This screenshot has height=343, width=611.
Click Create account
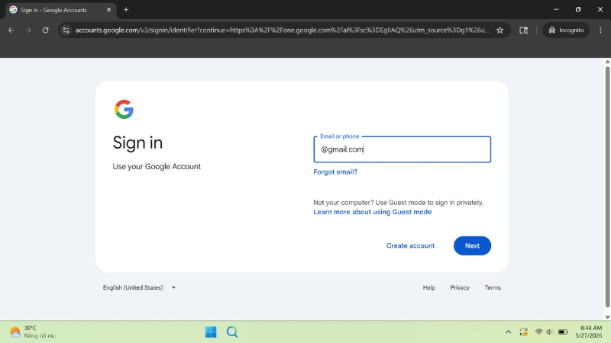[x=410, y=245]
